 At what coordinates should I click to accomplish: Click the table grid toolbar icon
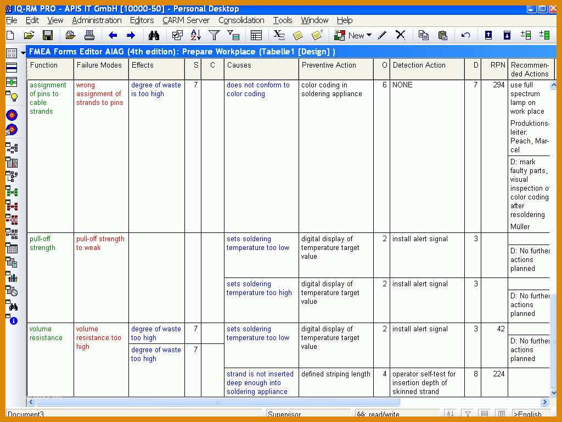tap(256, 35)
